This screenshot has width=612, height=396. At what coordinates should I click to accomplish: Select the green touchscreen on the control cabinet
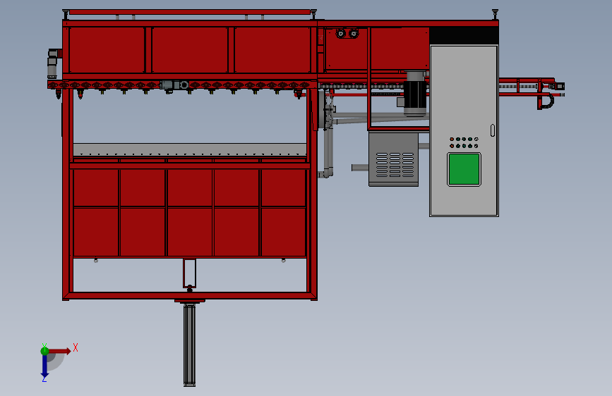point(464,169)
